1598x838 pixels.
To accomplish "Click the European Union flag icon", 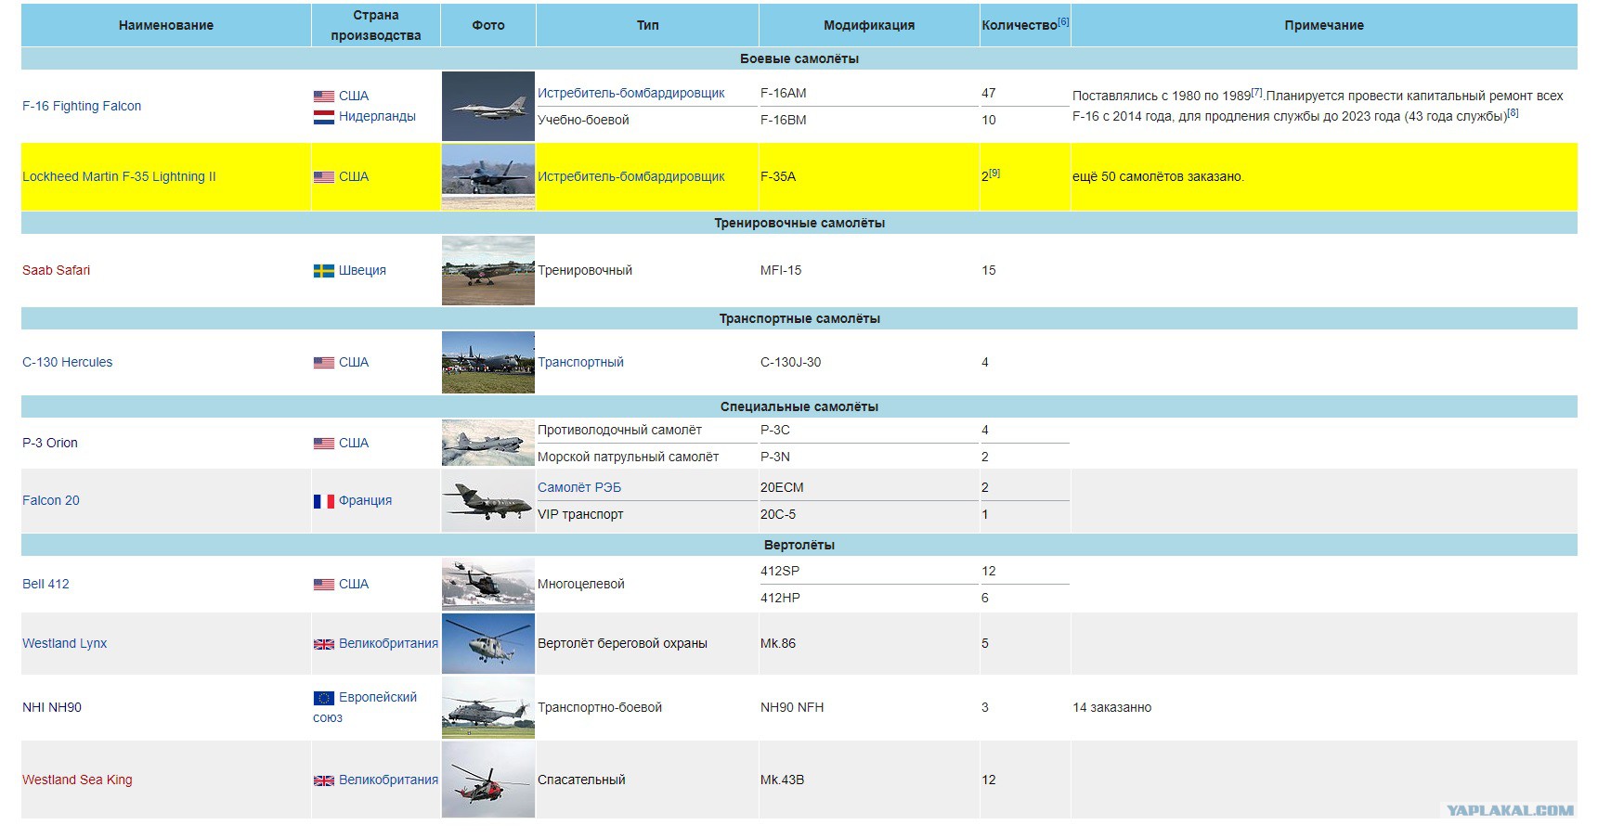I will click(x=323, y=698).
